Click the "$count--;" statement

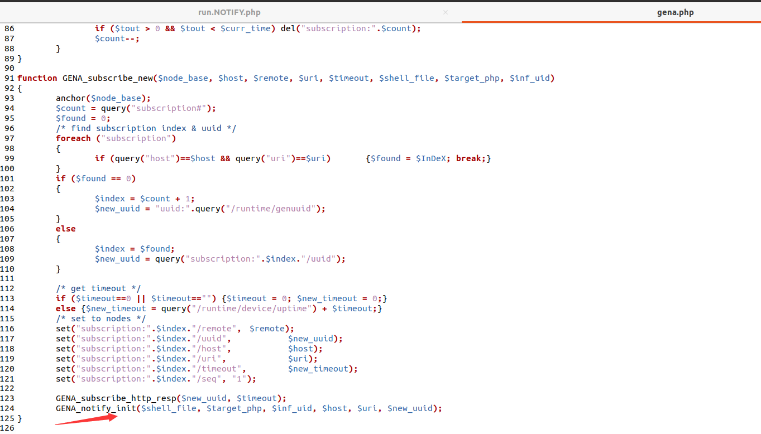(x=117, y=38)
